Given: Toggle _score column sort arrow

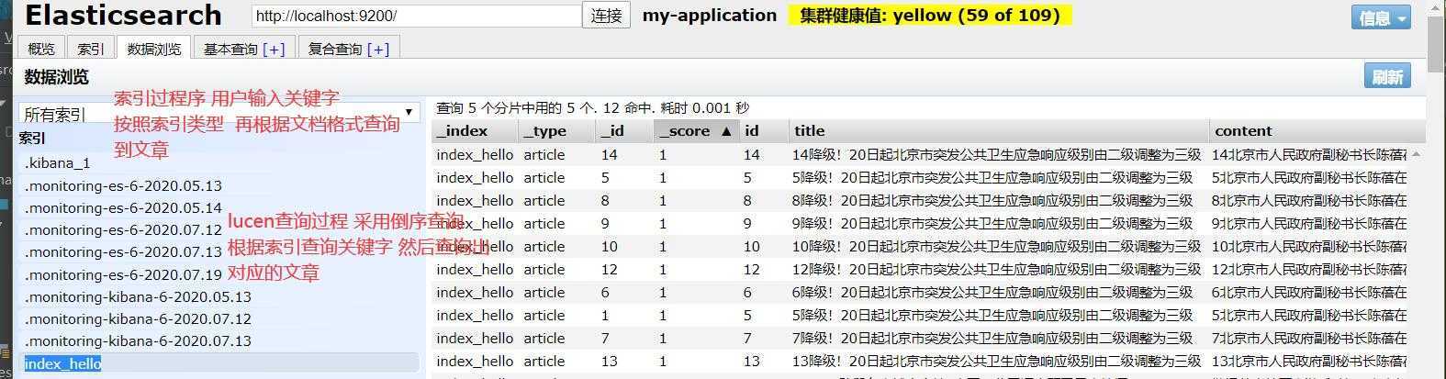Looking at the screenshot, I should coord(725,131).
